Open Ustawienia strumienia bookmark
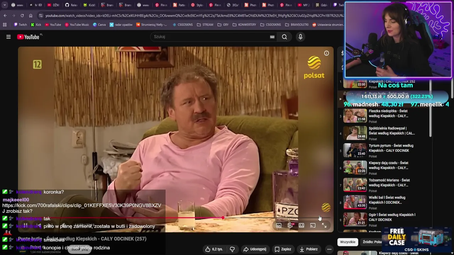The height and width of the screenshot is (255, 454). pyautogui.click(x=327, y=25)
